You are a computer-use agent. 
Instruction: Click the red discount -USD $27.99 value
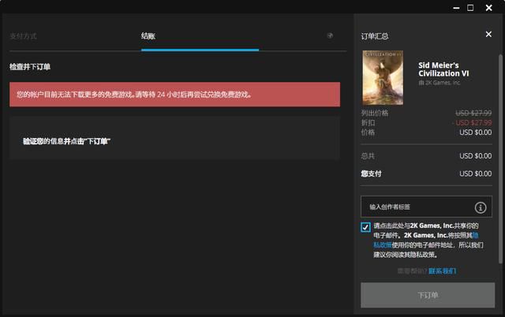click(x=472, y=122)
